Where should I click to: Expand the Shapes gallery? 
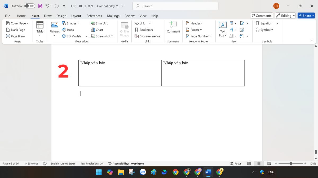[x=70, y=23]
